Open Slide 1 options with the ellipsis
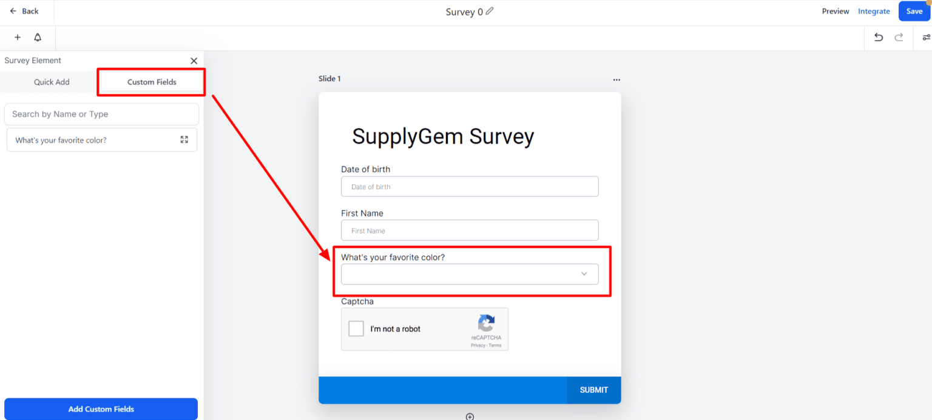Screen dimensions: 932x420 coord(616,79)
